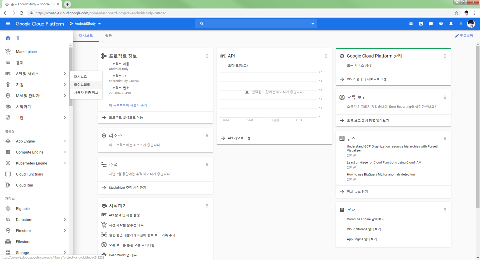Open Compute Engine 알아보기 doc link
The image size is (480, 260).
click(365, 219)
